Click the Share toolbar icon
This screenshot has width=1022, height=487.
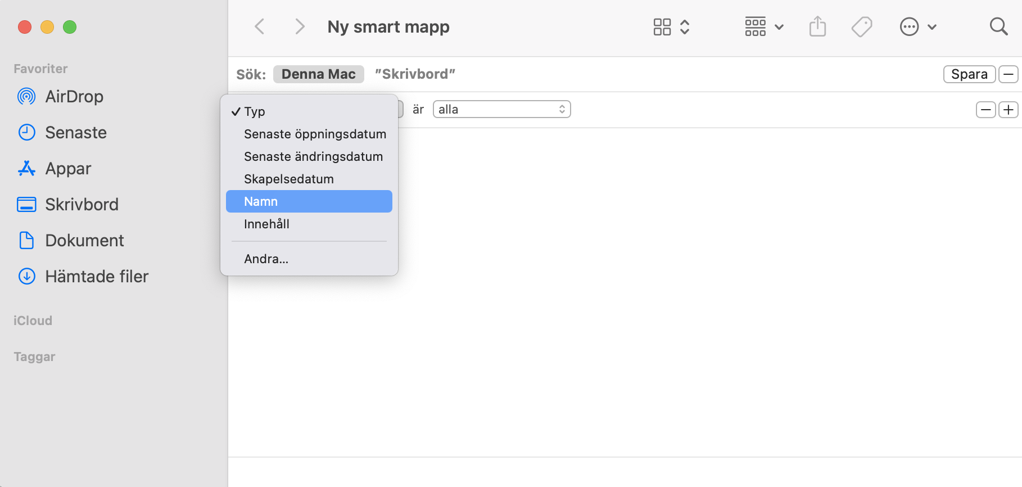tap(818, 26)
